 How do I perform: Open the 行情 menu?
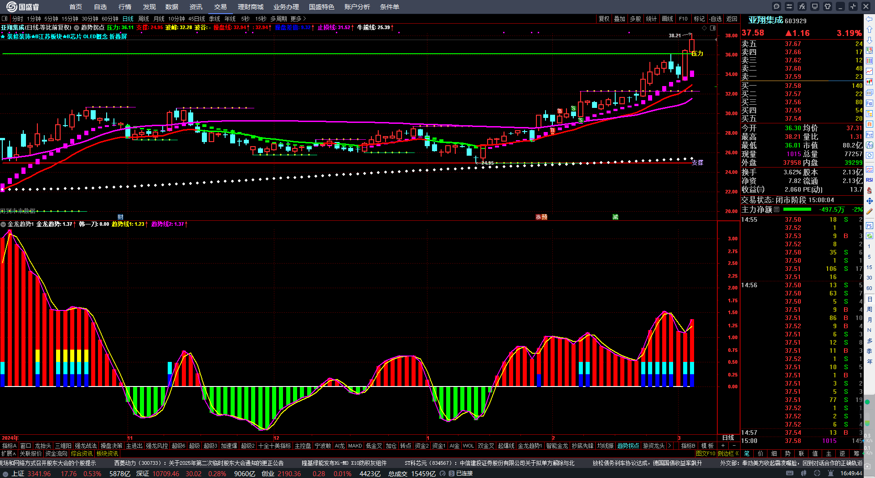pos(125,7)
